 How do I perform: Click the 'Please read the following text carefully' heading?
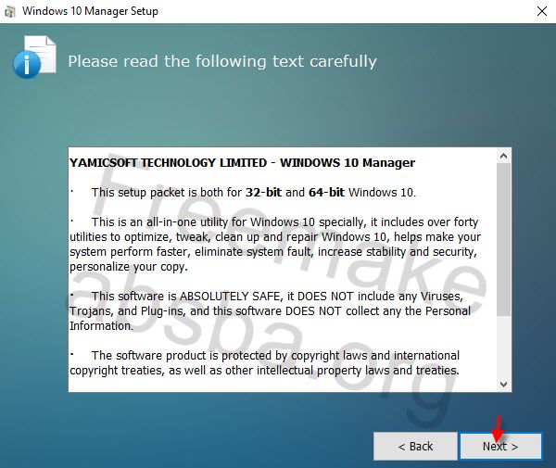coord(222,61)
